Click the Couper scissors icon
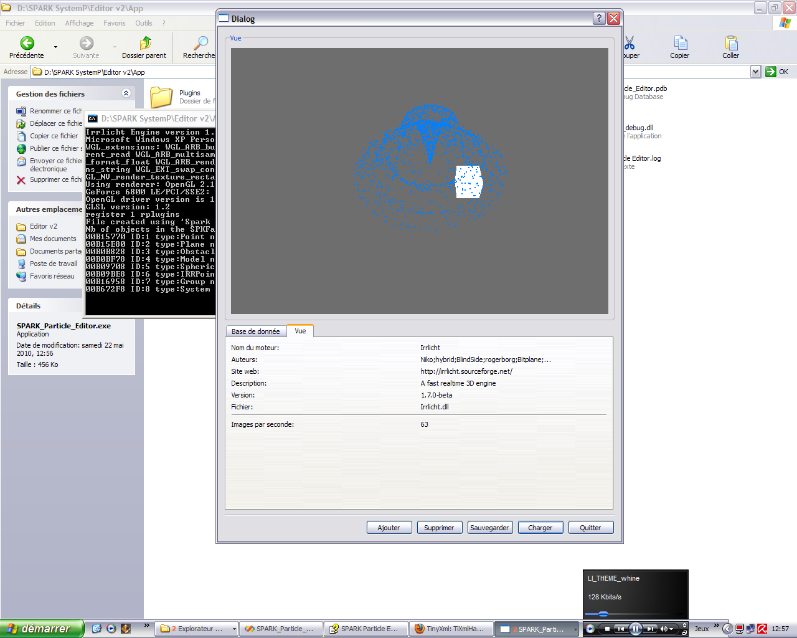This screenshot has height=638, width=797. 630,43
